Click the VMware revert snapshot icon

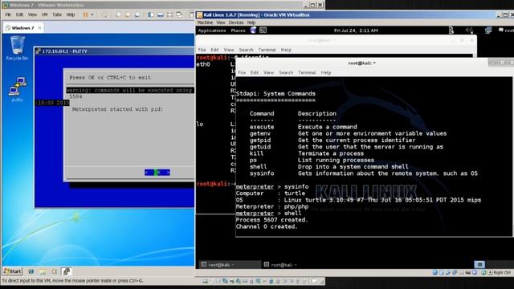pos(128,14)
